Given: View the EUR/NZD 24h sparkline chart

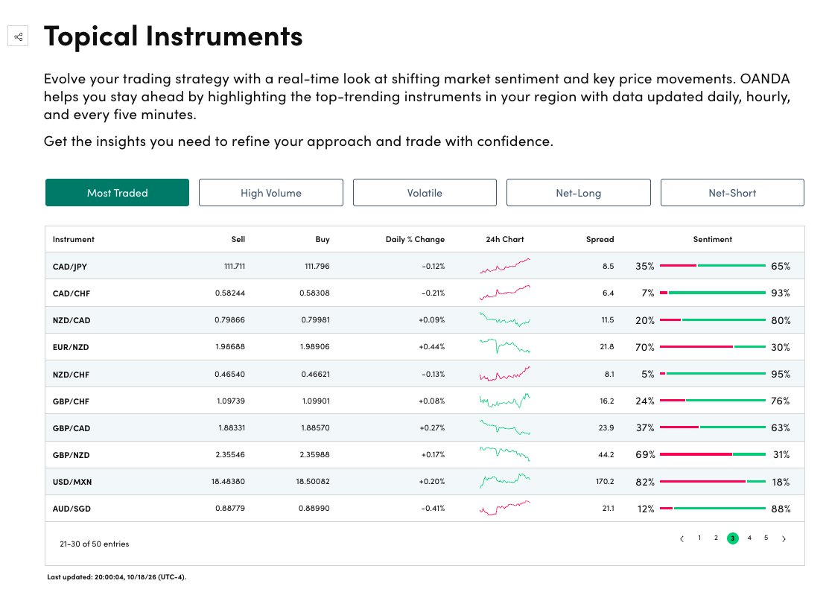Looking at the screenshot, I should (505, 346).
